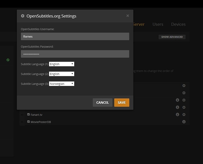Click the green checkmark status icon
203x164 pixels.
point(8,60)
